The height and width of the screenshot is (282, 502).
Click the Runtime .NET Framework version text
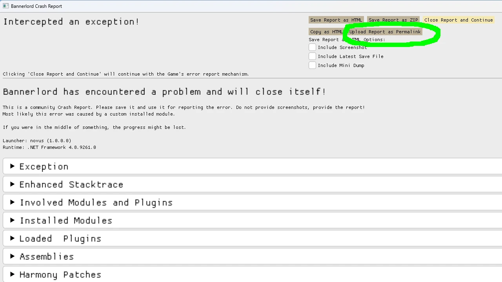(49, 147)
